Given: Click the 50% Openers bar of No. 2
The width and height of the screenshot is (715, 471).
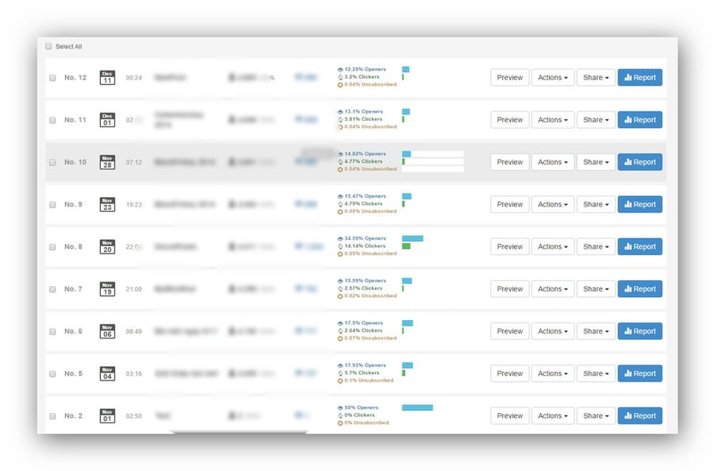Looking at the screenshot, I should pos(417,407).
